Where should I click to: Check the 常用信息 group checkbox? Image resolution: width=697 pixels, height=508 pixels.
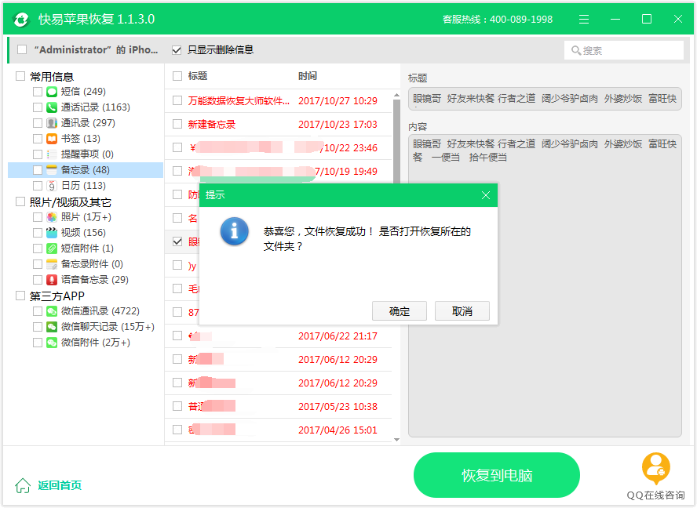pyautogui.click(x=20, y=76)
